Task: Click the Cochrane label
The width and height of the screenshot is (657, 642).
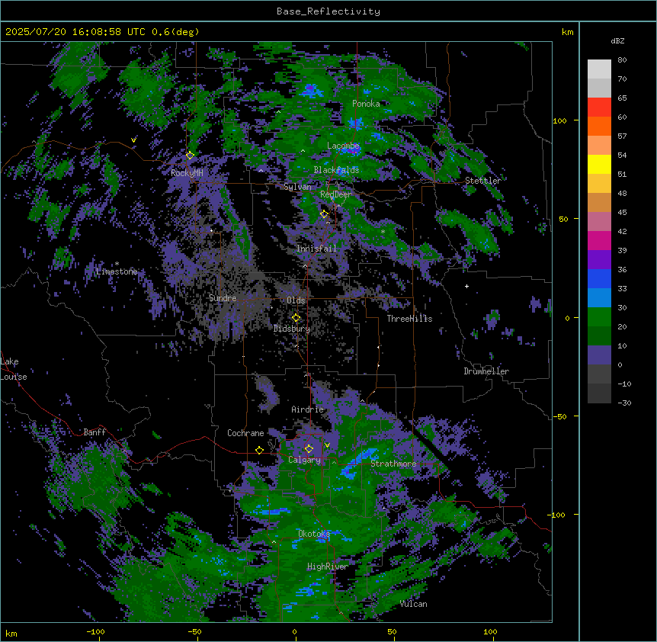Action: pyautogui.click(x=245, y=433)
